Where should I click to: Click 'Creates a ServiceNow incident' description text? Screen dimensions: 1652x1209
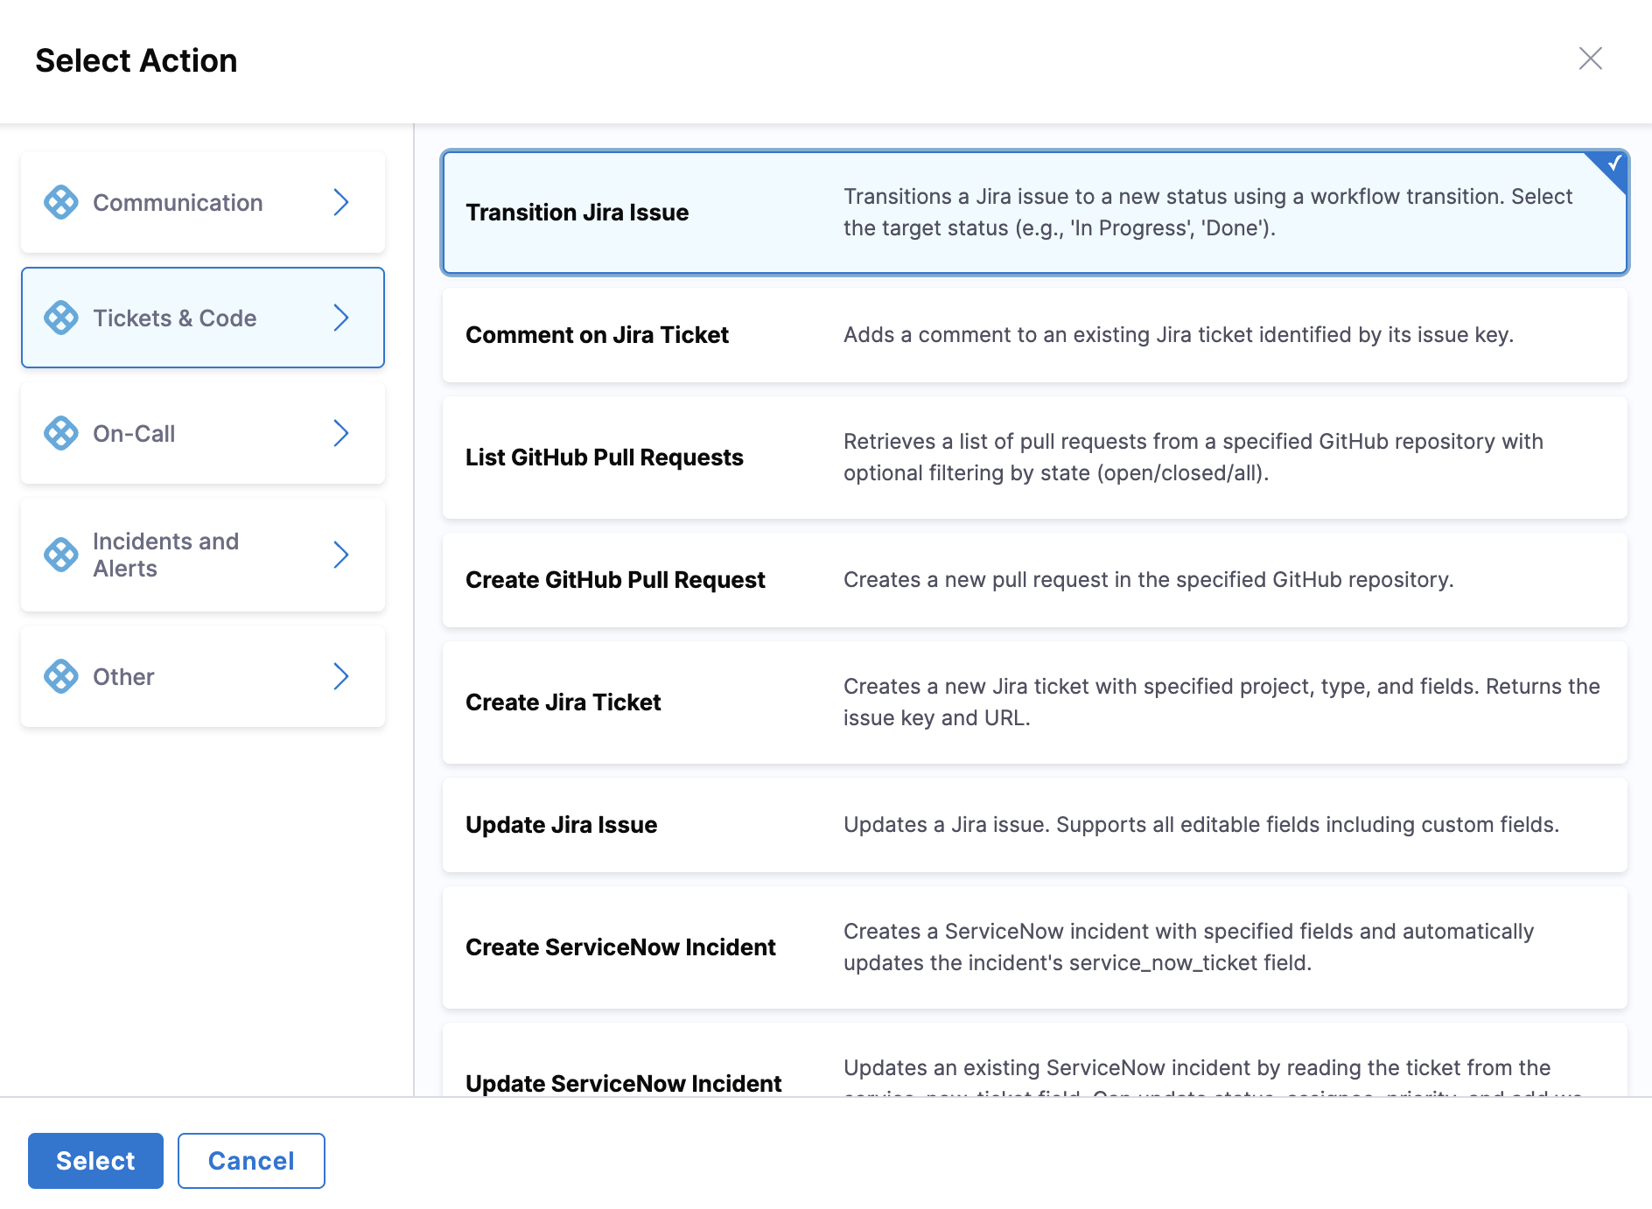[x=1188, y=947]
